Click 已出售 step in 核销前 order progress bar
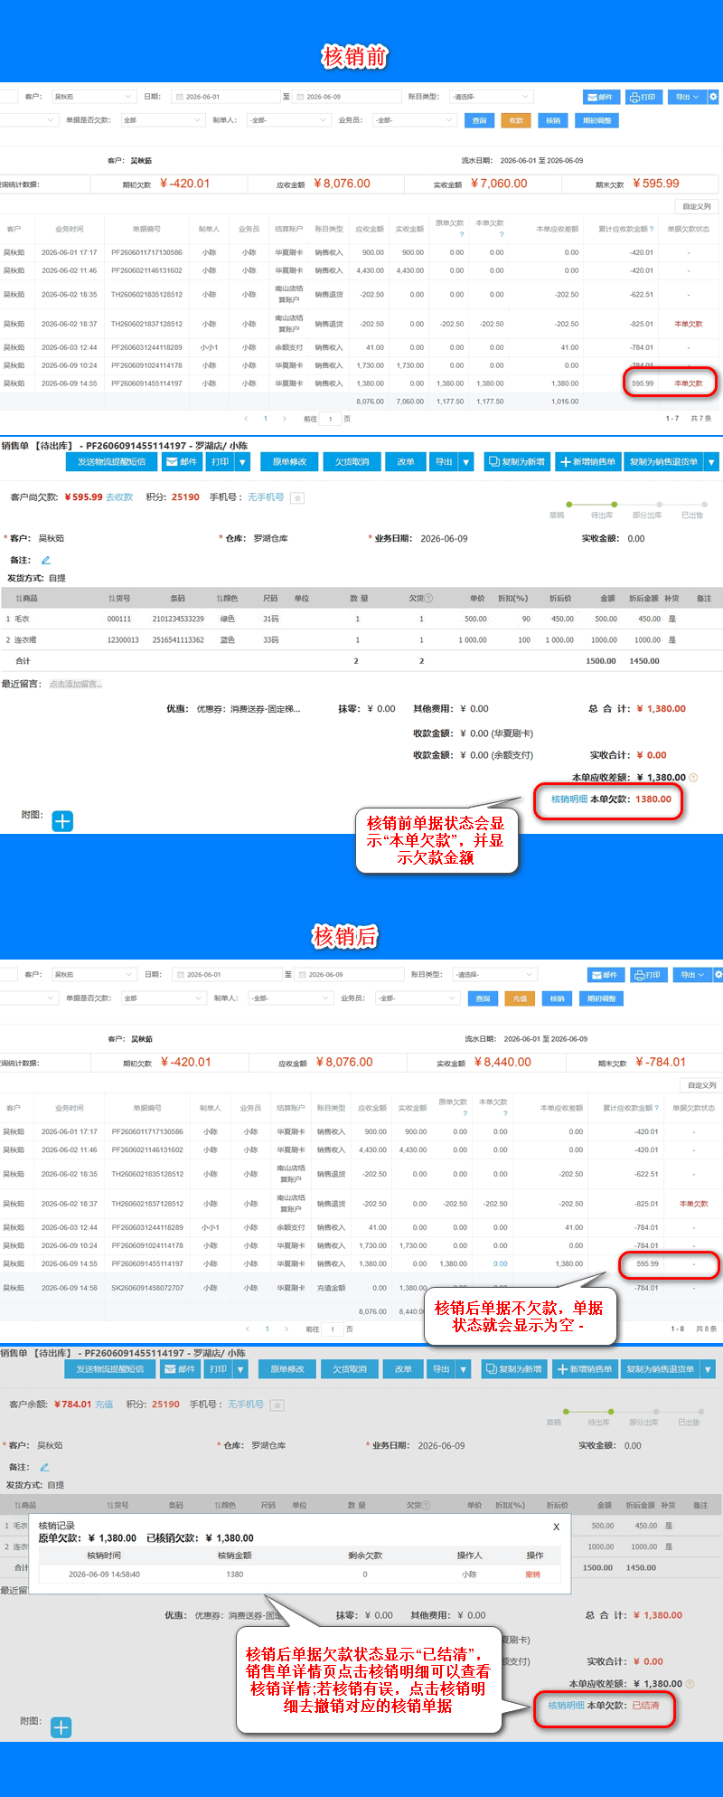Screen dimensions: 723x1797 click(692, 515)
